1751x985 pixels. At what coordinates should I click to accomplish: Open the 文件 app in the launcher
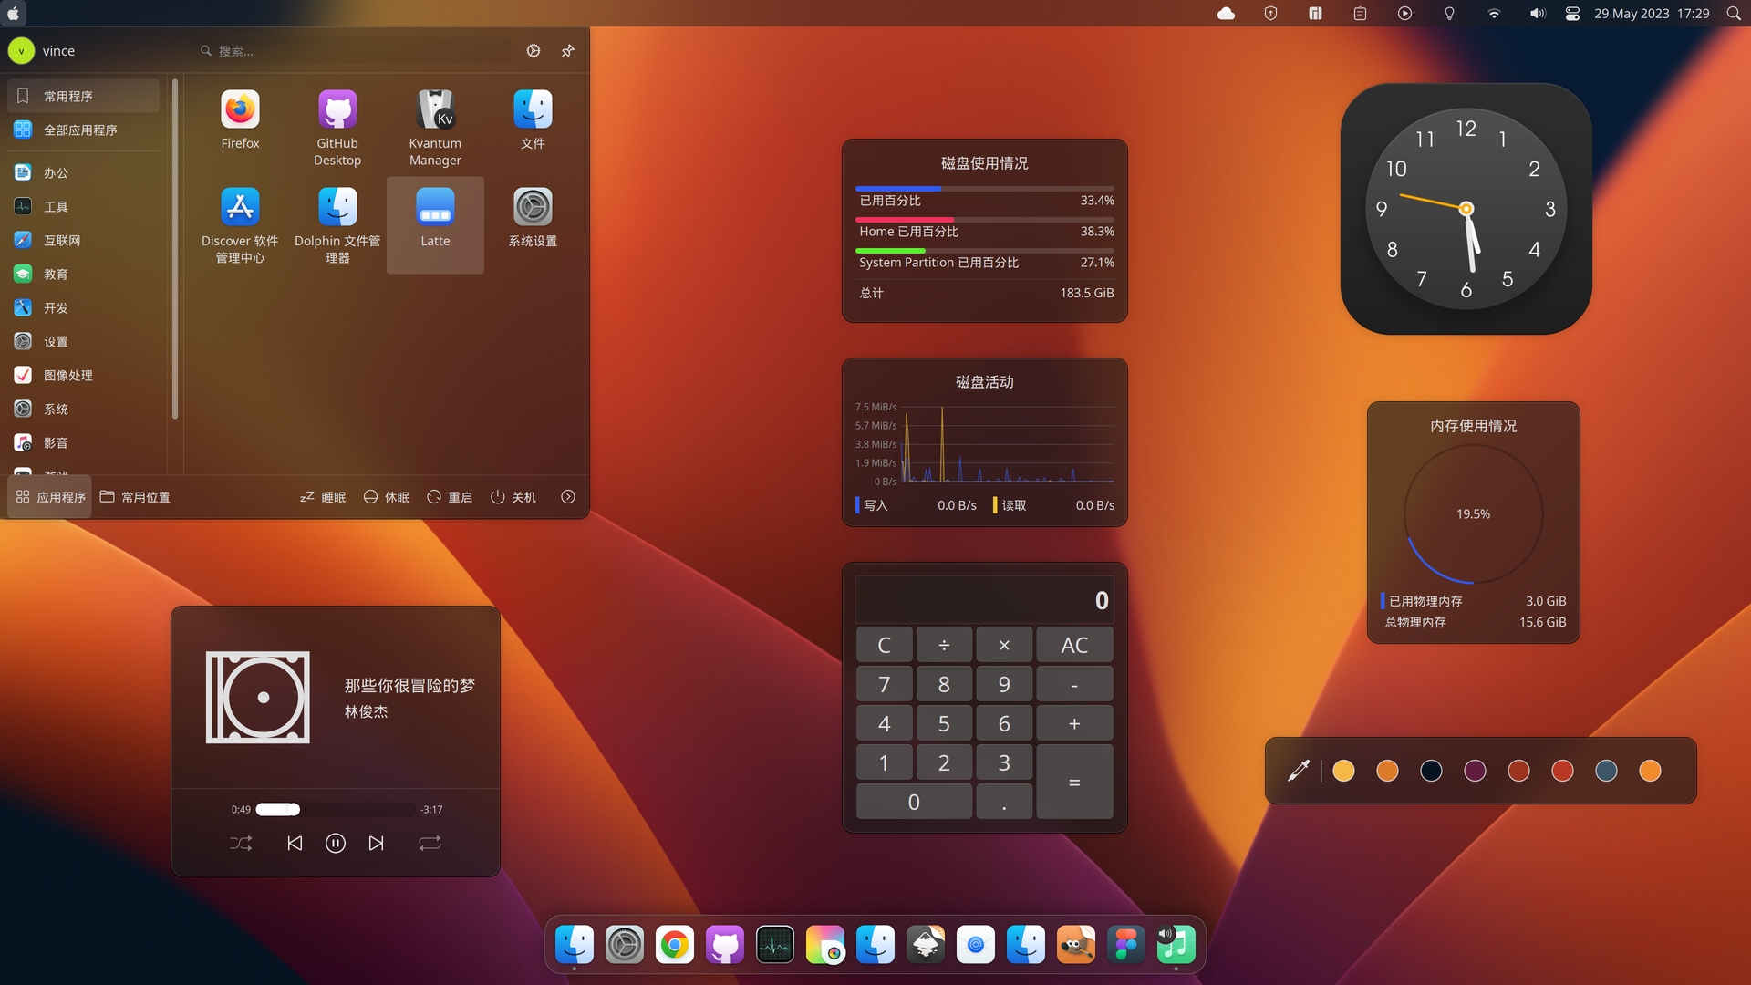click(x=533, y=120)
